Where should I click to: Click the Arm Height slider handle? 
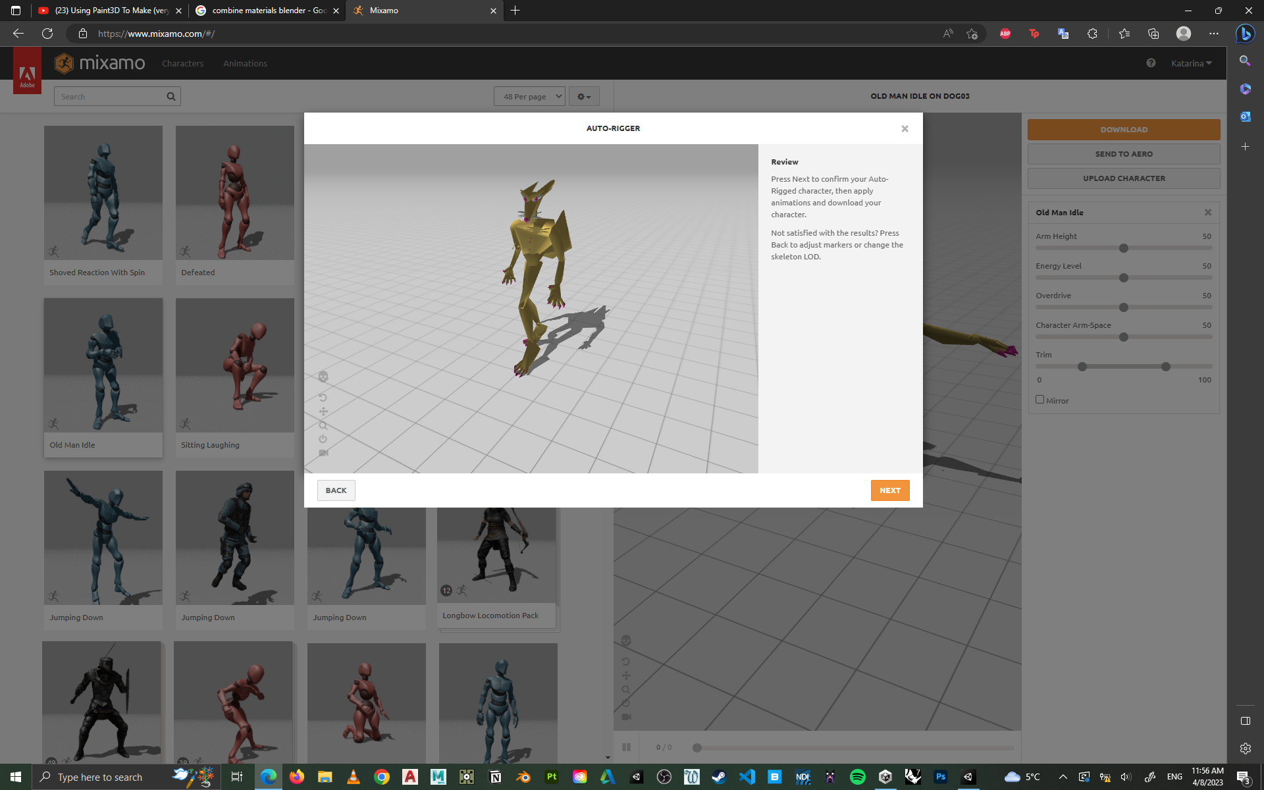[x=1124, y=248]
